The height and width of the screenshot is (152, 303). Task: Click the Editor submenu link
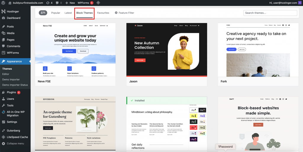point(6,74)
